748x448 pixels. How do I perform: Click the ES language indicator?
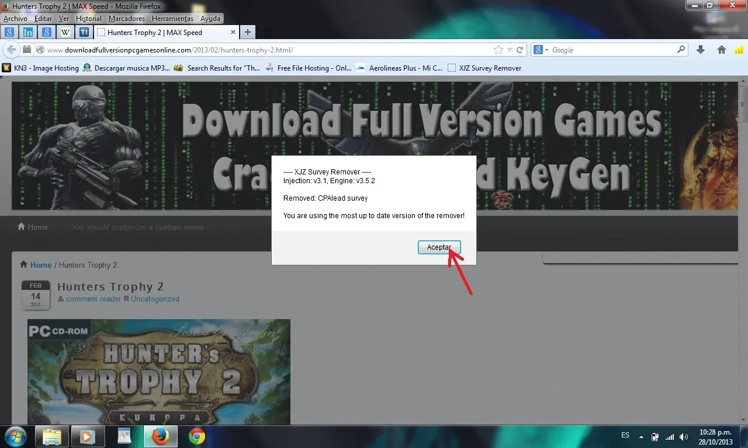(x=625, y=435)
